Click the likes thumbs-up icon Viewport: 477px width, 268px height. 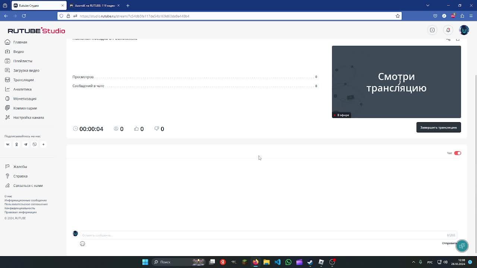136,128
